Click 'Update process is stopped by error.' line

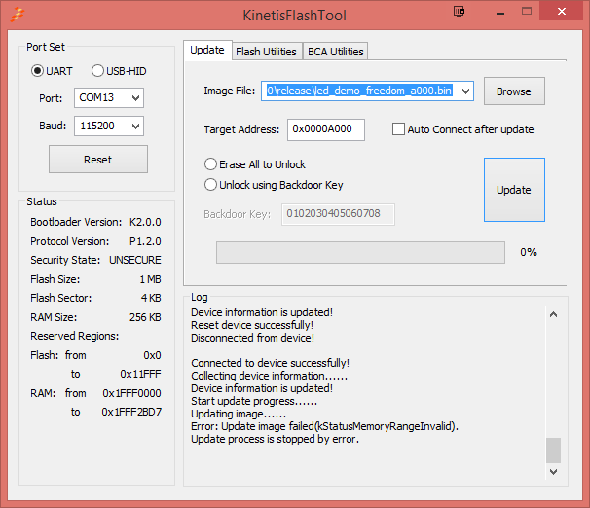click(275, 439)
